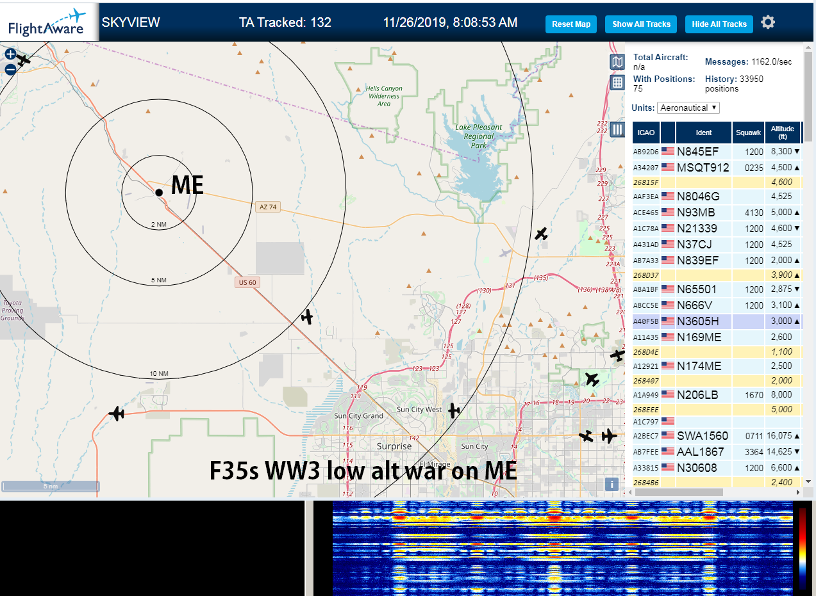816x596 pixels.
Task: Select row N30608 in aircraft table
Action: tap(717, 468)
